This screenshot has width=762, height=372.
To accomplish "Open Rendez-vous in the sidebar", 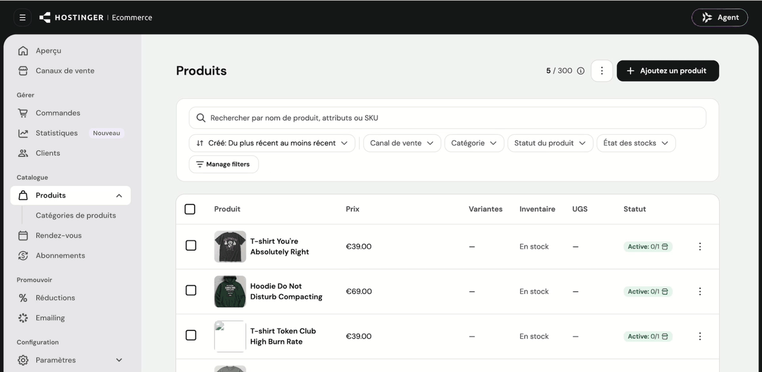I will pyautogui.click(x=58, y=236).
